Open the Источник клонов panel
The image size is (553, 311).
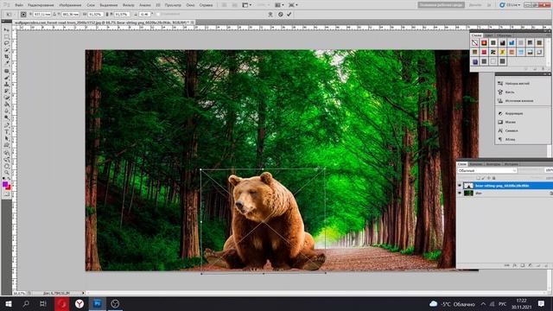click(x=515, y=101)
